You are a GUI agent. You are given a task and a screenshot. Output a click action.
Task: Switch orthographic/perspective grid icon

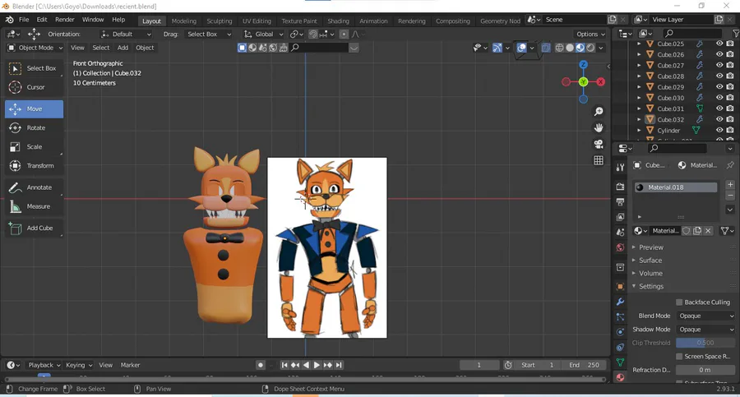pos(599,160)
